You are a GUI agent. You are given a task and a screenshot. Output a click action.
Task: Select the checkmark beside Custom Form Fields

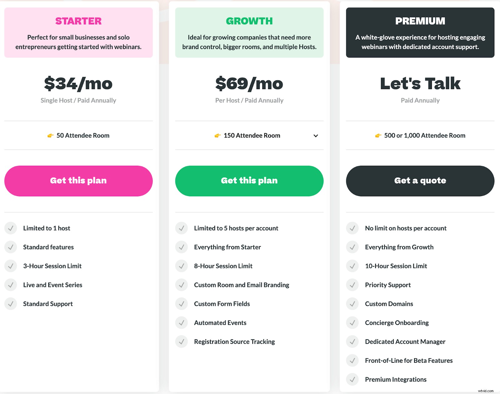coord(182,304)
